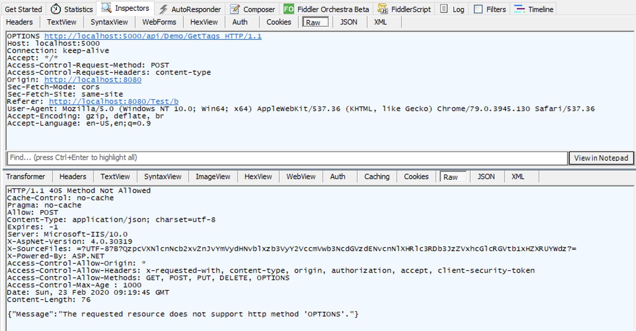The width and height of the screenshot is (636, 331).
Task: Open the response Auth tab
Action: (338, 177)
